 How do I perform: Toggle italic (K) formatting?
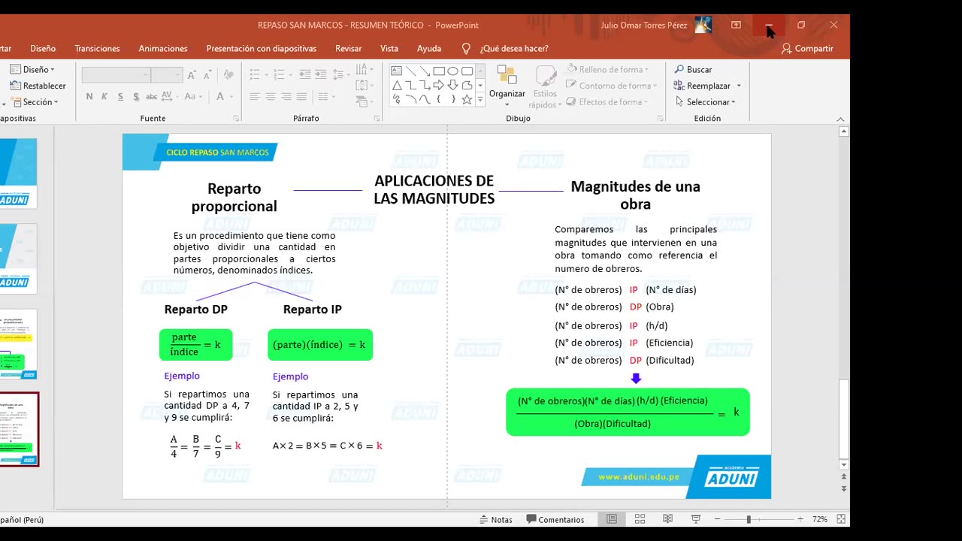[104, 96]
